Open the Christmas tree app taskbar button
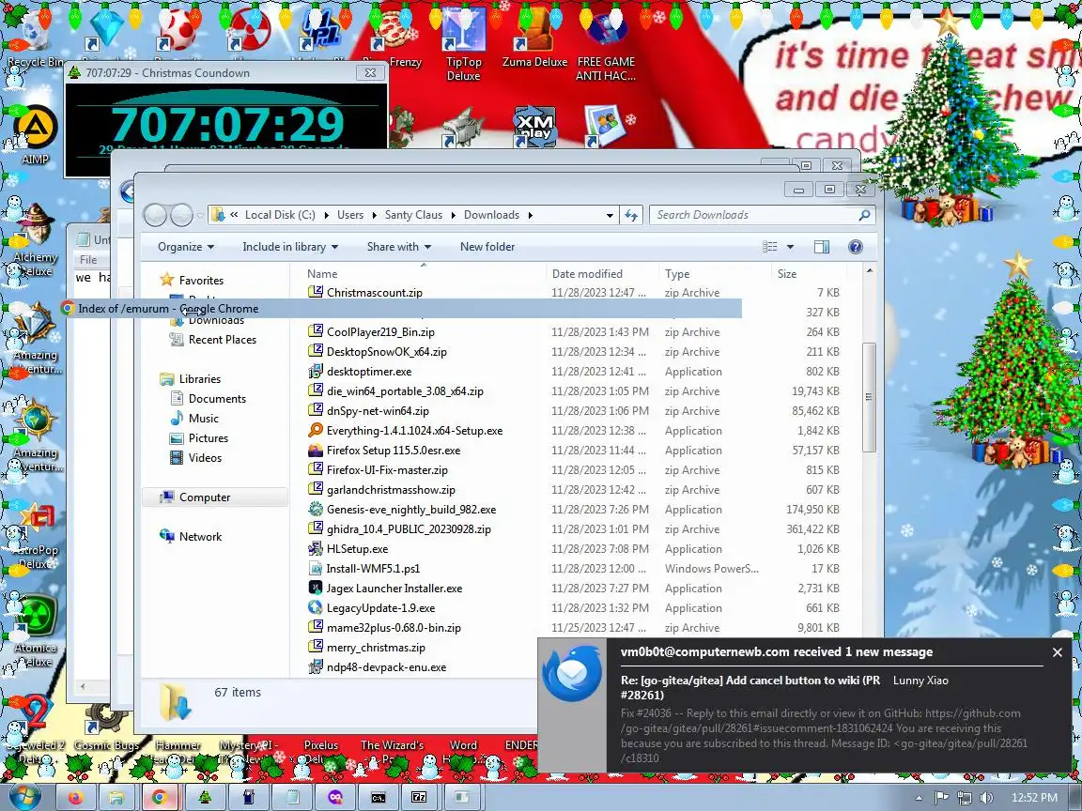 (x=205, y=798)
